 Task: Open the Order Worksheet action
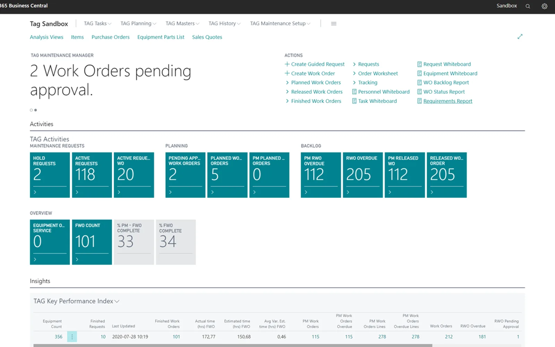378,73
